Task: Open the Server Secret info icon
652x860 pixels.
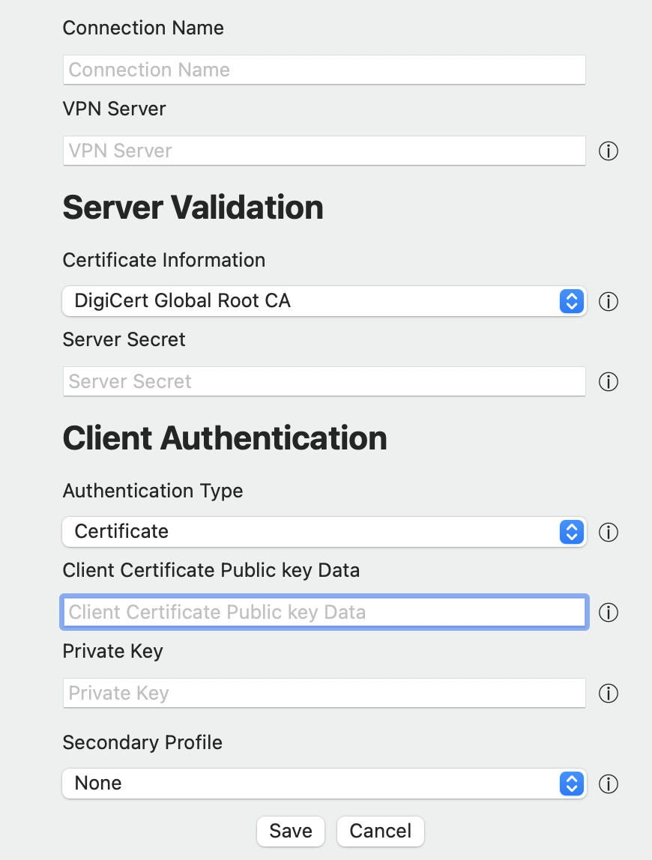Action: point(608,382)
